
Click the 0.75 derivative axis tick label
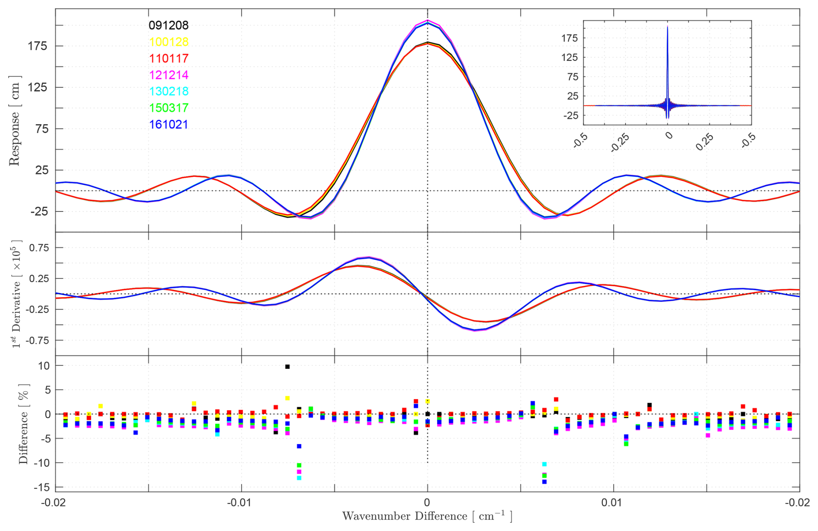click(39, 248)
